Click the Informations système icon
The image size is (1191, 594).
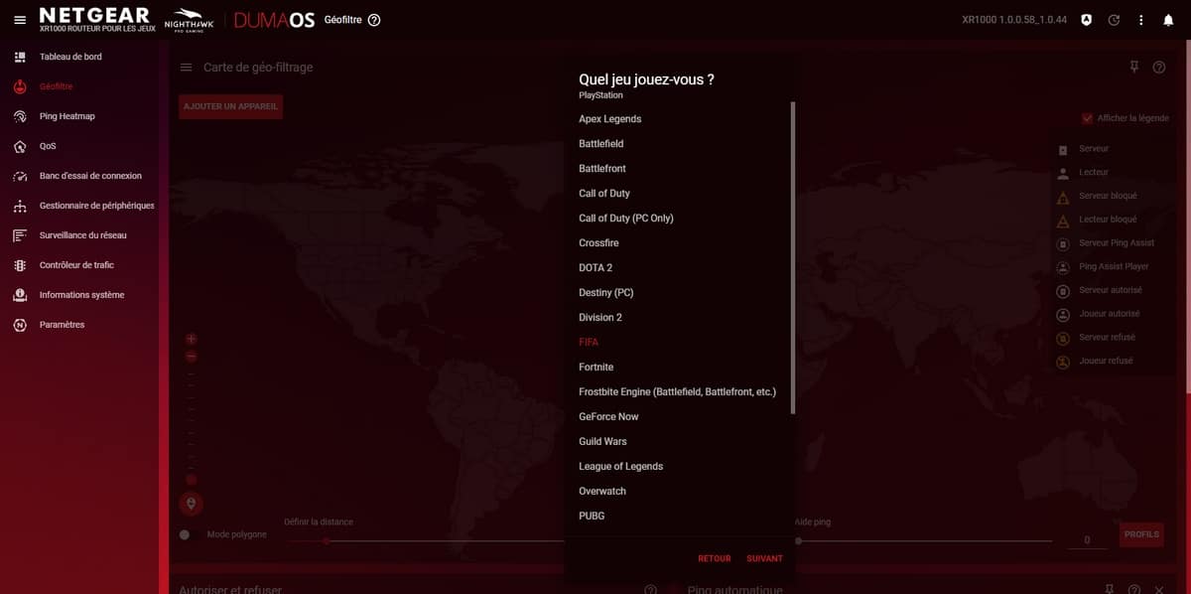point(20,295)
